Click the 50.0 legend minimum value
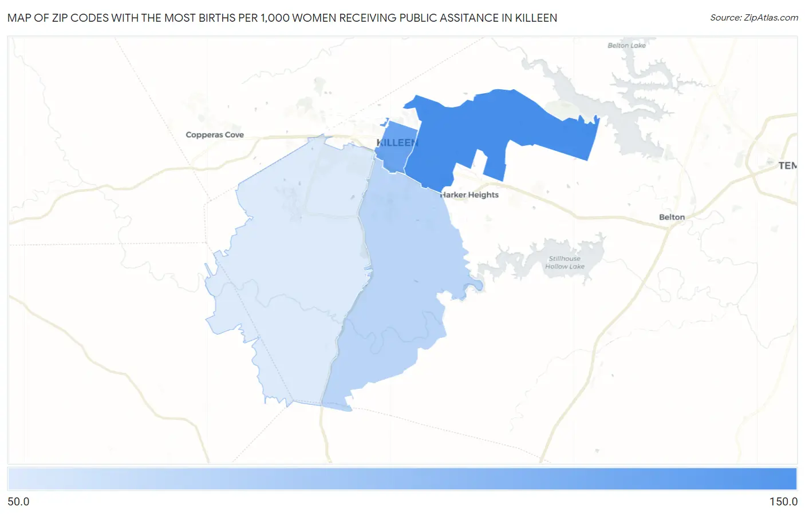This screenshot has height=514, width=805. (x=18, y=501)
